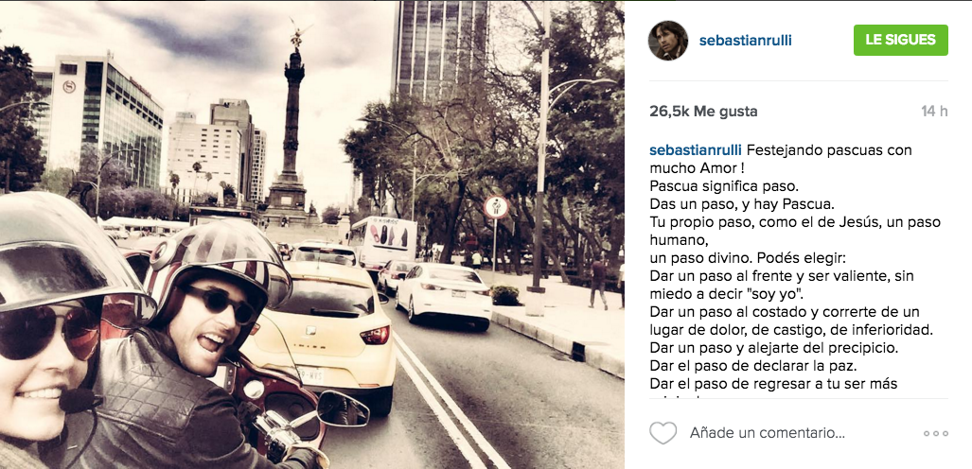Click the motorcycle side mirror in photo
Viewport: 972px width, 469px height.
[342, 408]
